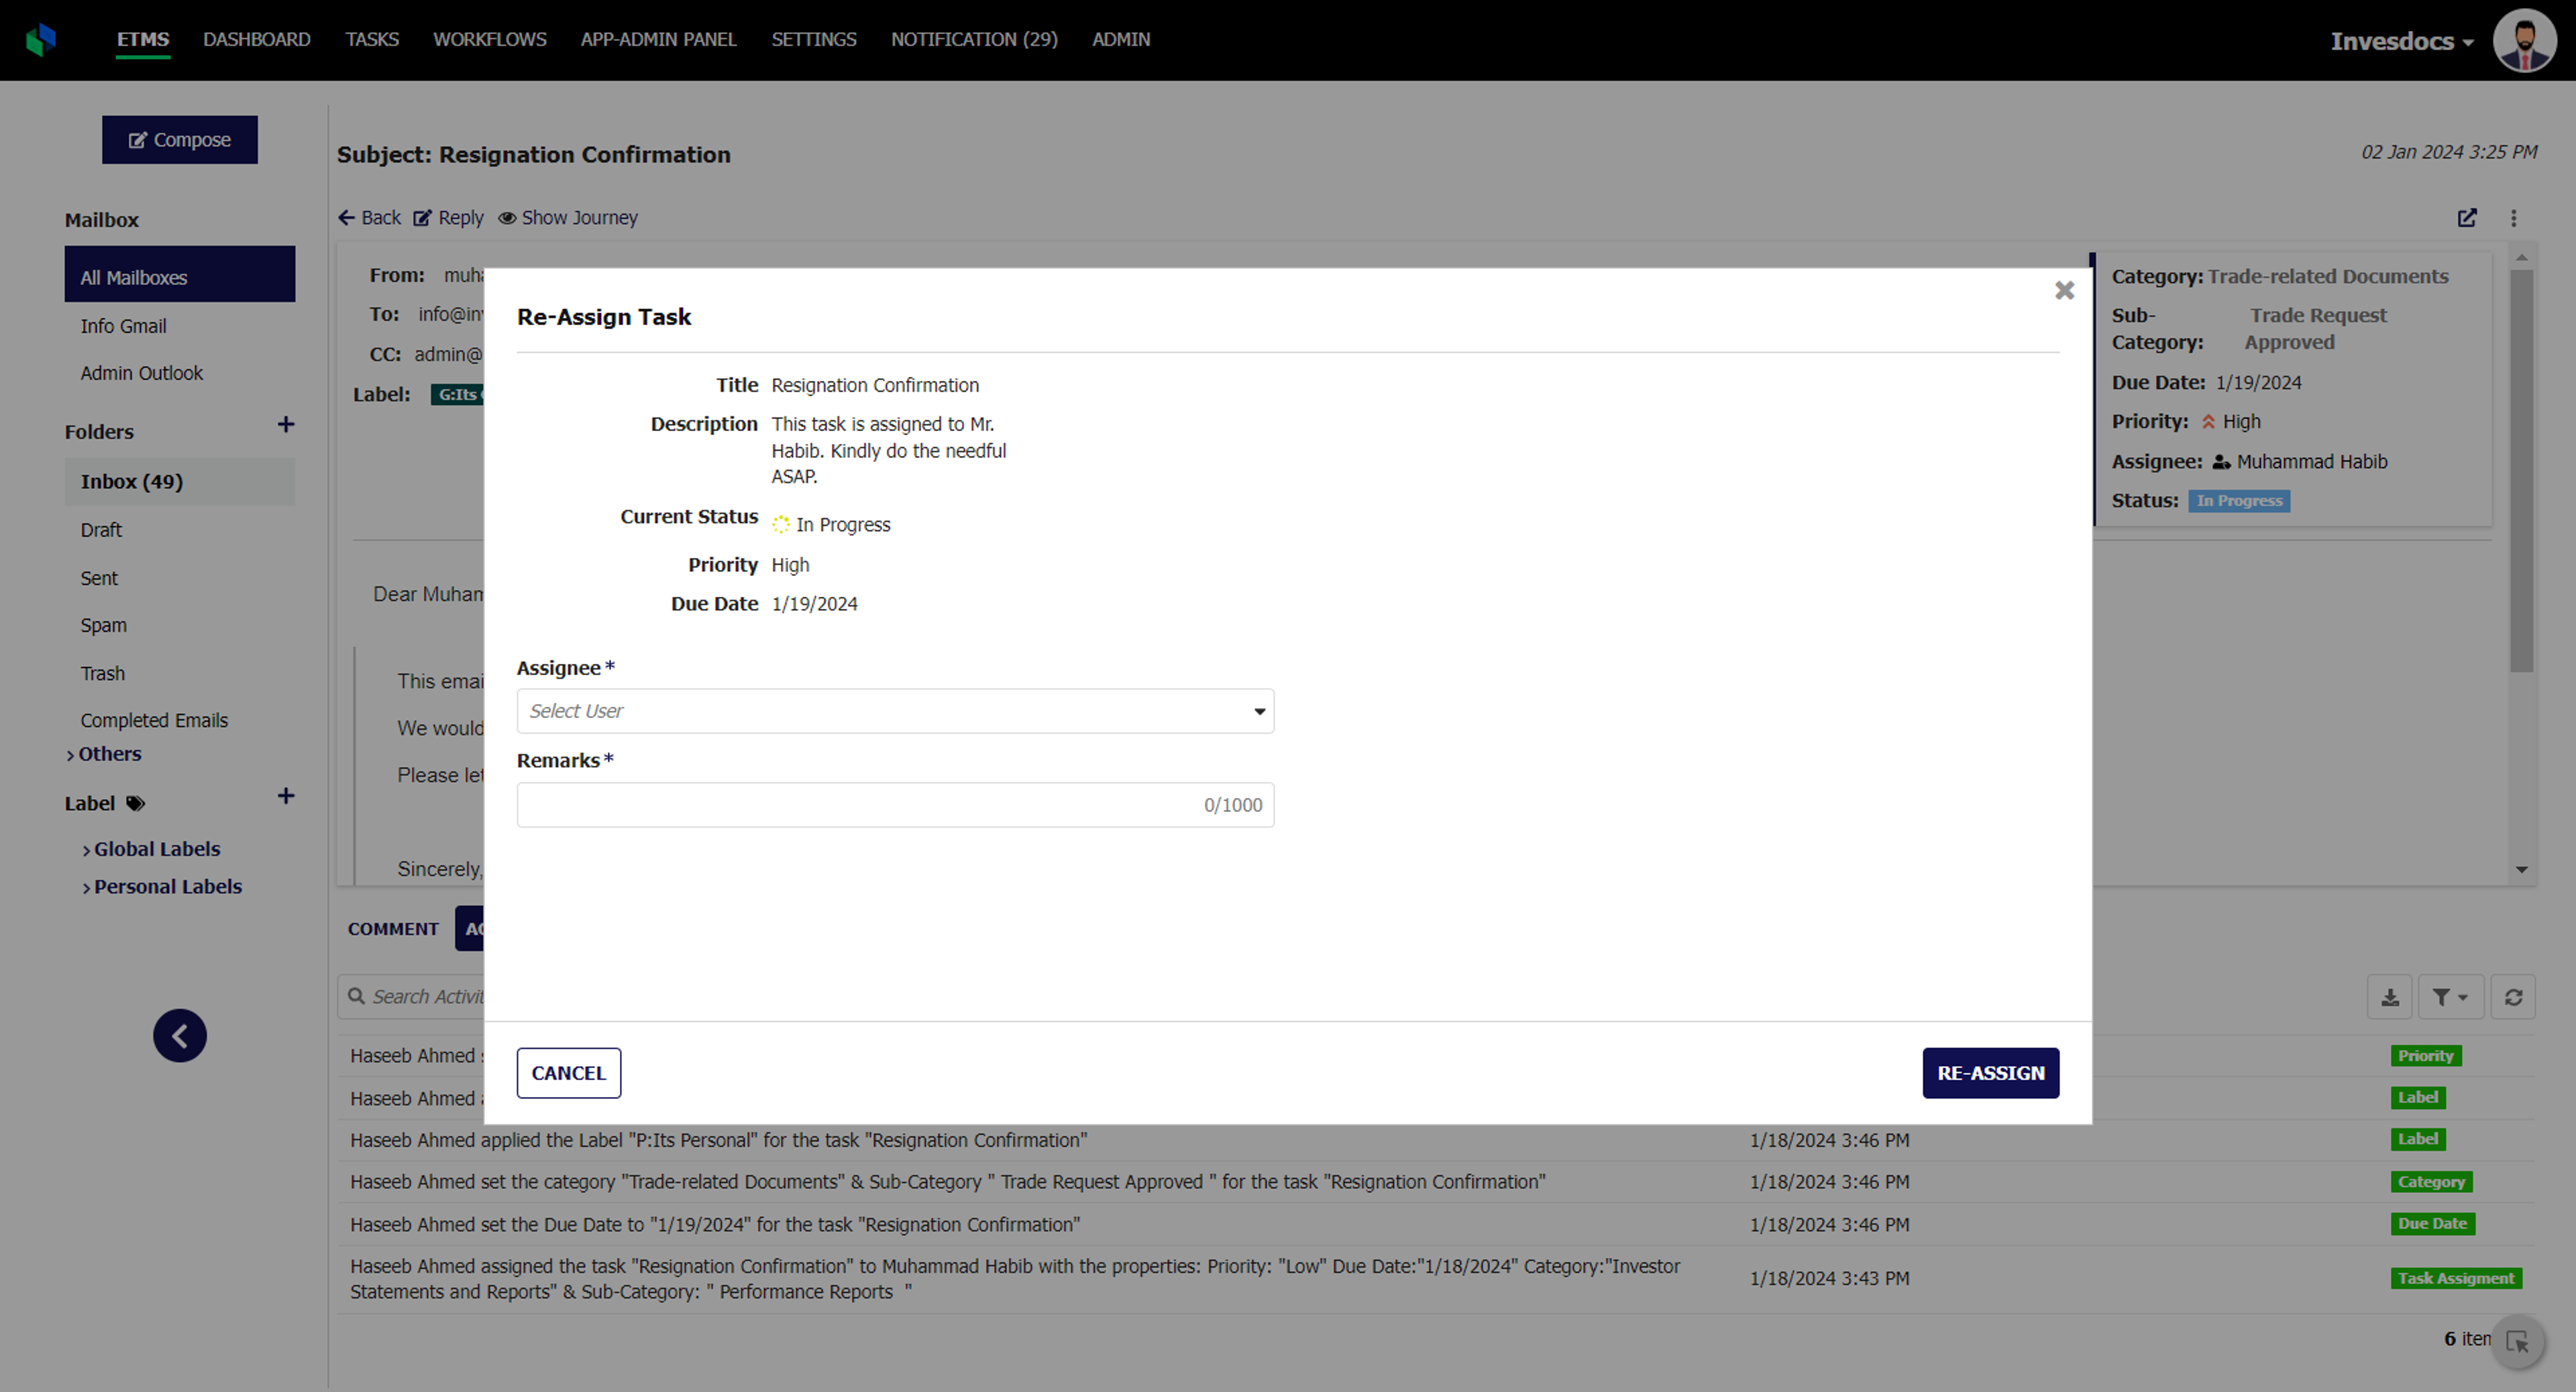The image size is (2576, 1392).
Task: Click Reply with pencil icon
Action: click(448, 217)
